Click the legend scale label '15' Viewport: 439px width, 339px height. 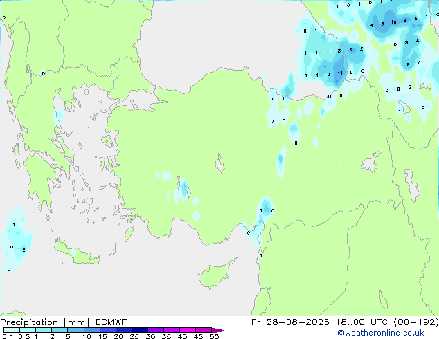[x=102, y=336]
